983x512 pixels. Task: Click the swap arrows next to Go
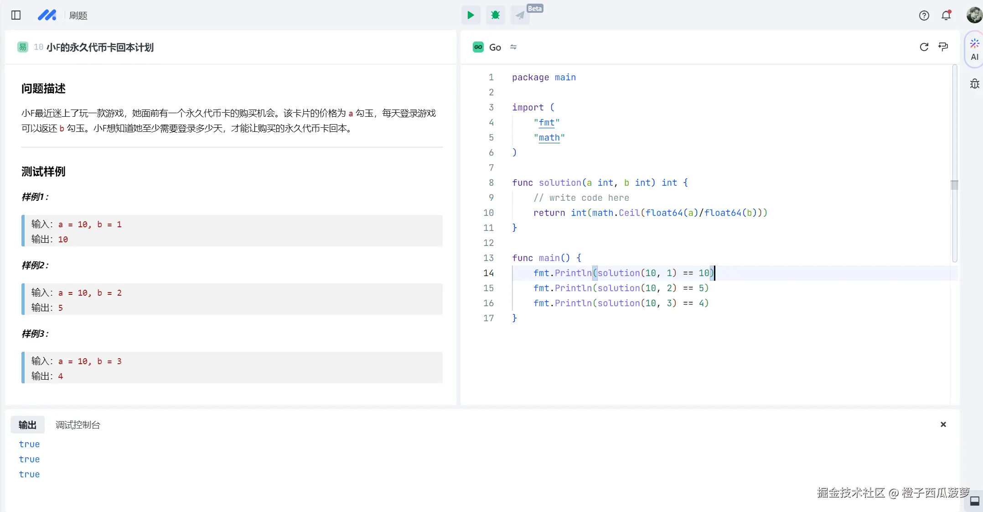pos(513,47)
